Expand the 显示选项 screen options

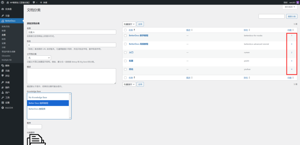[290, 7]
